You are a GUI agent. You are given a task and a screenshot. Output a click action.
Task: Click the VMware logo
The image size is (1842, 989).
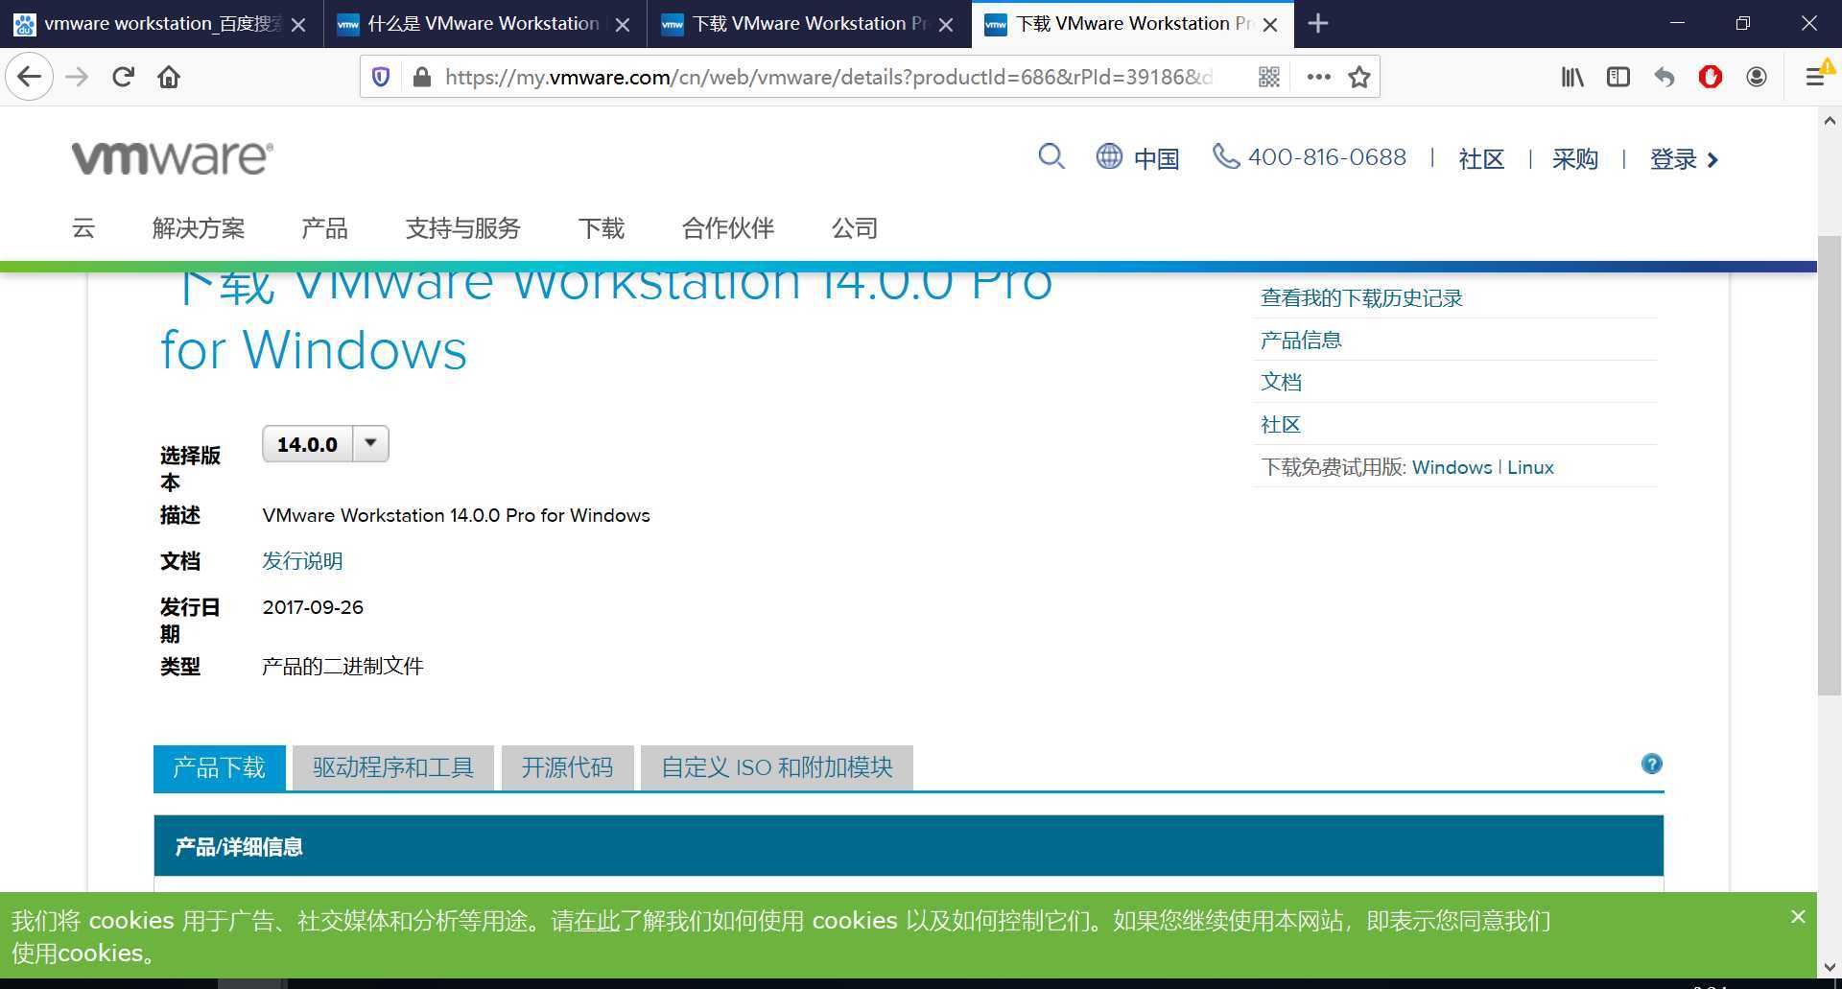[x=173, y=158]
